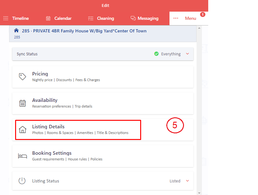The image size is (258, 195).
Task: Open the Booking Settings section
Action: (x=103, y=156)
